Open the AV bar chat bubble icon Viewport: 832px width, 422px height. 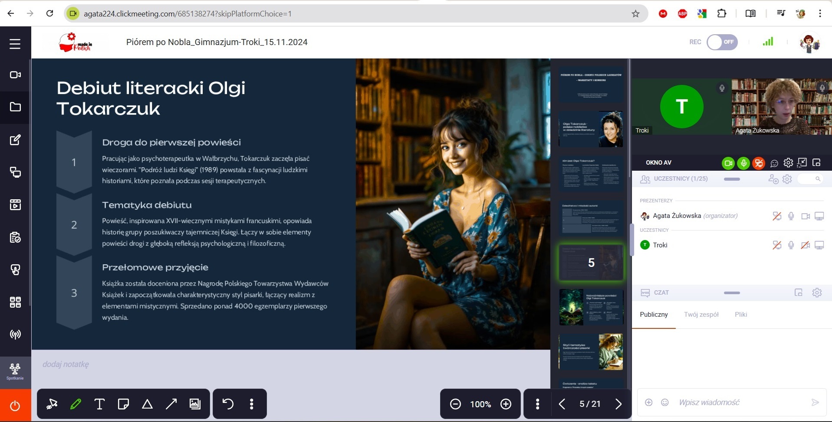(774, 163)
